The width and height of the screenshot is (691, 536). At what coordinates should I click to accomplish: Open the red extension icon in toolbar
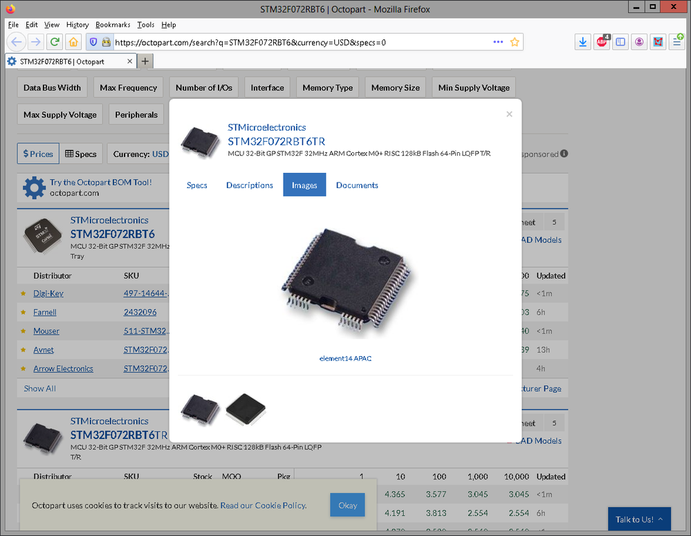[658, 42]
